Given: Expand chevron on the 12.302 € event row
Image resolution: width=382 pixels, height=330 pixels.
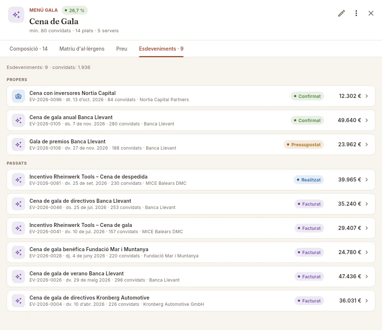Looking at the screenshot, I should [x=367, y=96].
